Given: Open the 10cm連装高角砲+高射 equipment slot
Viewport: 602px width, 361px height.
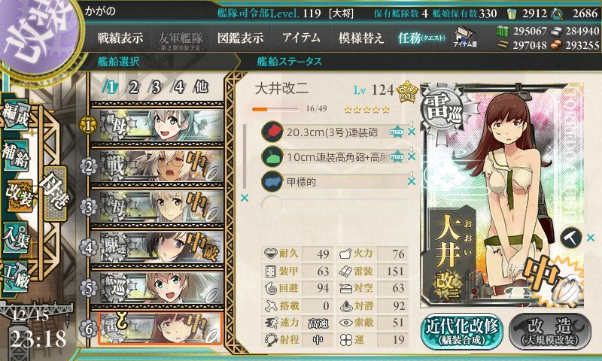Looking at the screenshot, I should coord(334,156).
